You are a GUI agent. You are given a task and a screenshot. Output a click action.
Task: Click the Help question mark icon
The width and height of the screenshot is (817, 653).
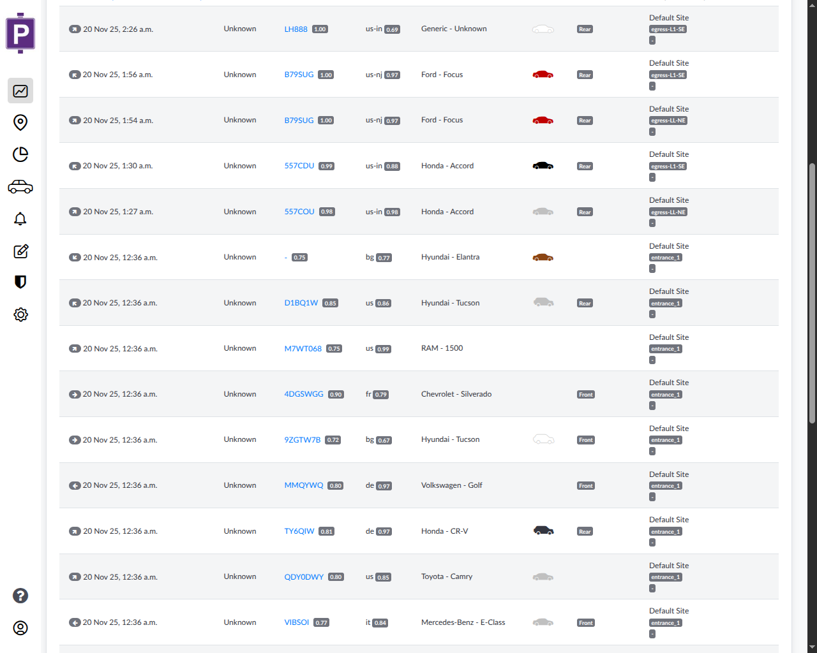(x=20, y=596)
